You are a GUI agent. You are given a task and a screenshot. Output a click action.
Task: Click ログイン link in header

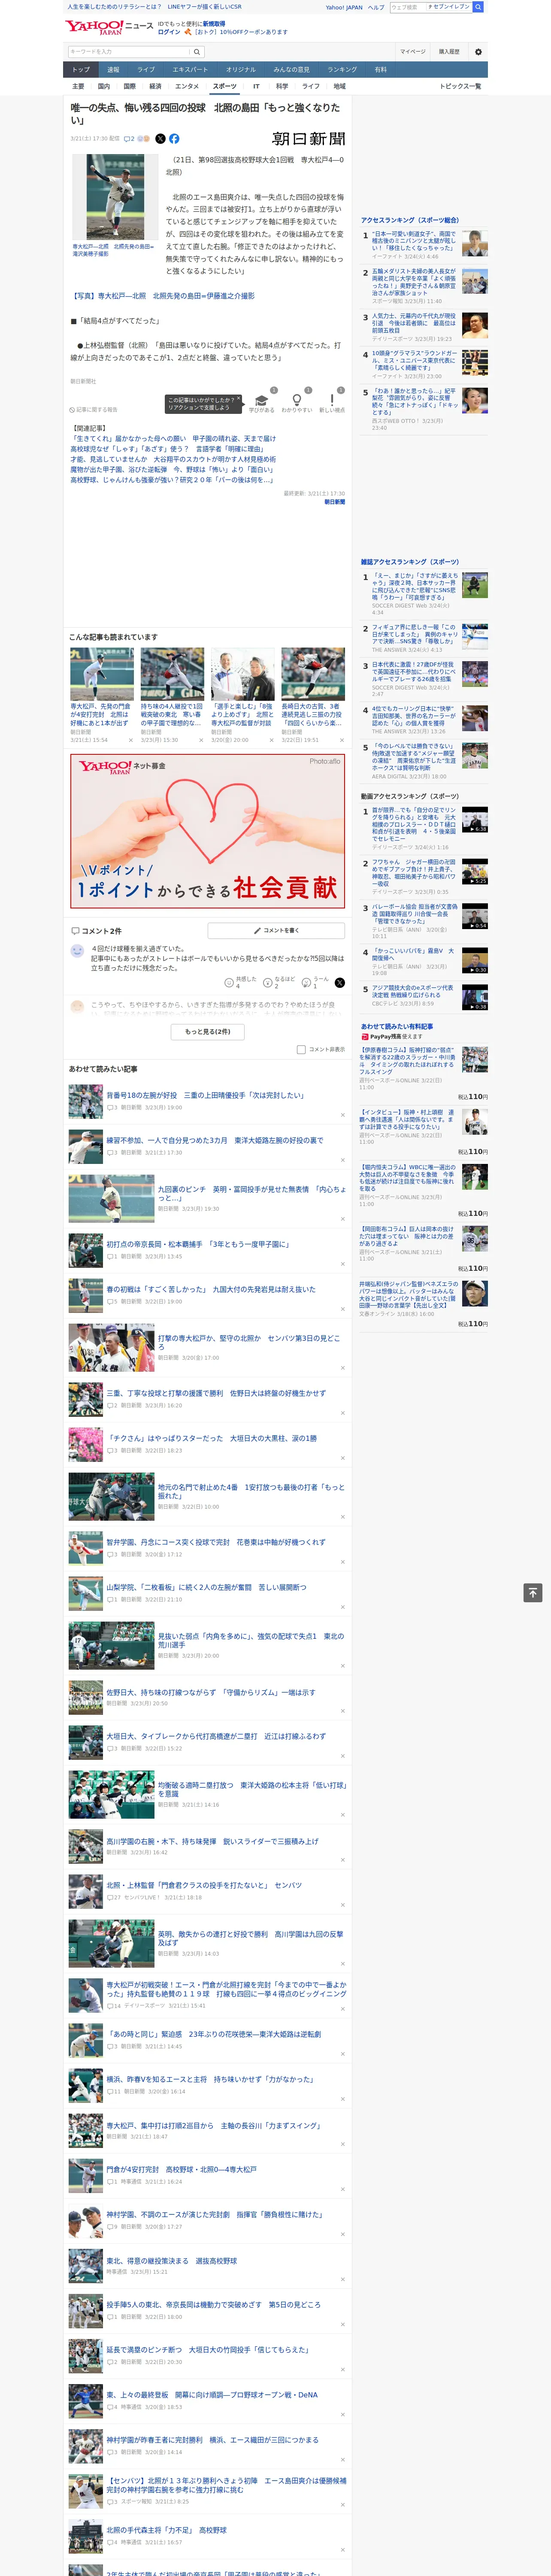[x=169, y=32]
